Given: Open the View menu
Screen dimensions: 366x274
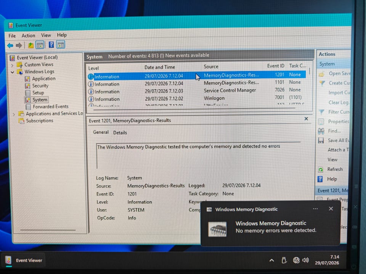Looking at the screenshot, I should [46, 35].
